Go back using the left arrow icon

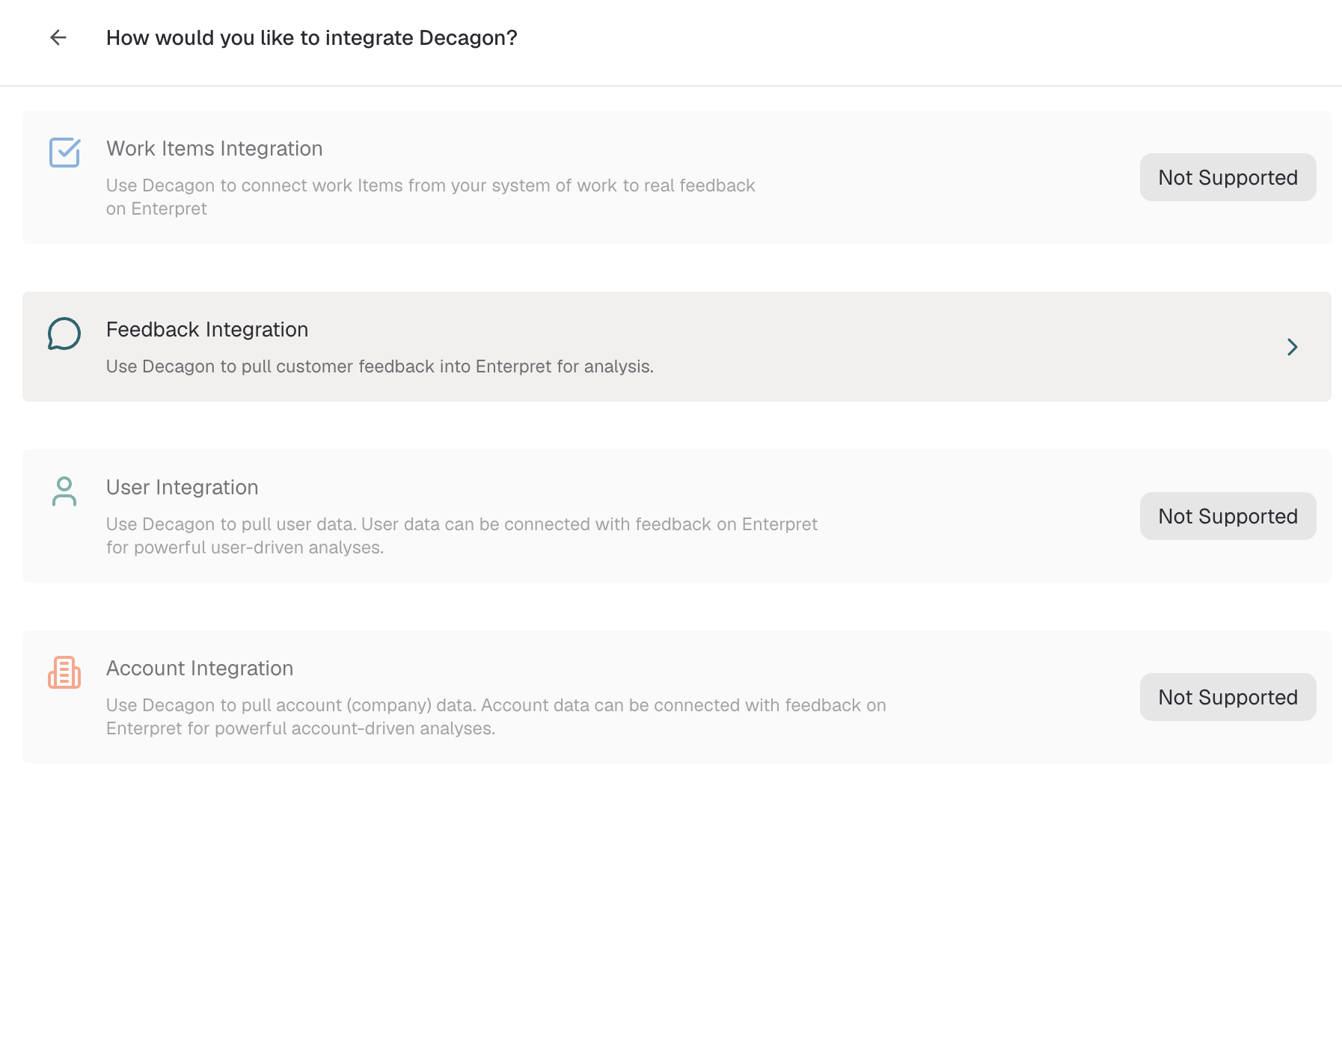(58, 37)
